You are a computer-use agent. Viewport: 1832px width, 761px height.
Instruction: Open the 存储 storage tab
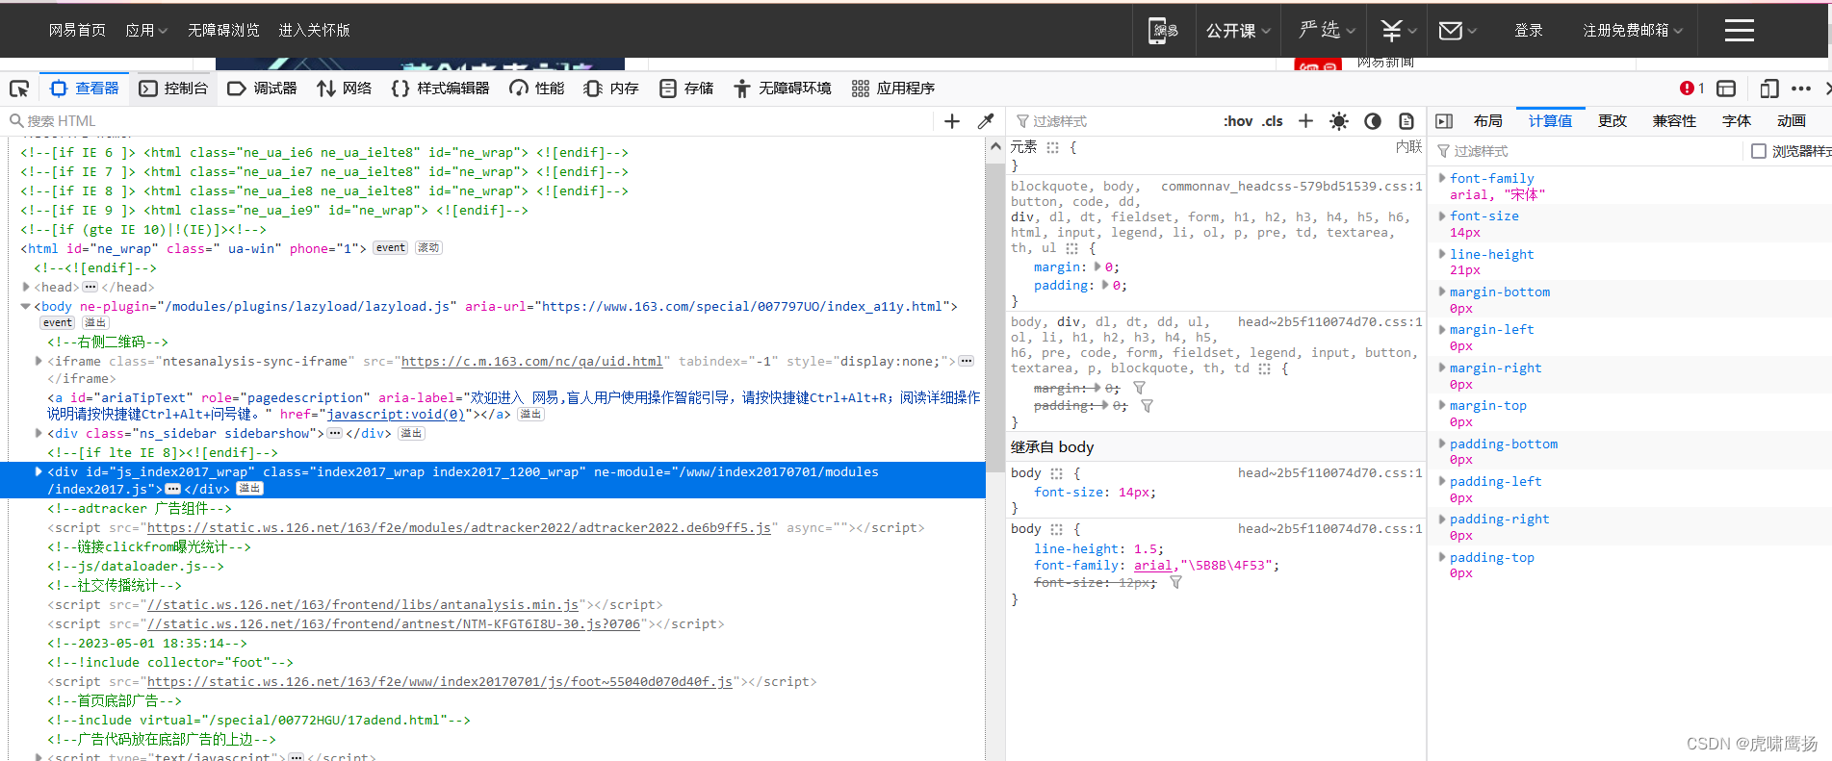pos(686,89)
